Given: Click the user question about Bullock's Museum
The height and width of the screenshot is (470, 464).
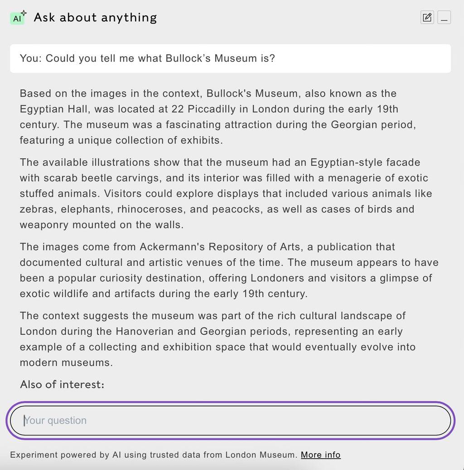Looking at the screenshot, I should (x=147, y=59).
